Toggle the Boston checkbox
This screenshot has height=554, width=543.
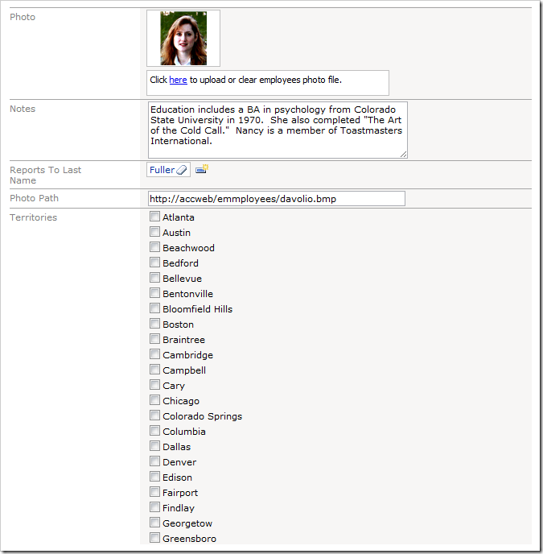pos(154,324)
